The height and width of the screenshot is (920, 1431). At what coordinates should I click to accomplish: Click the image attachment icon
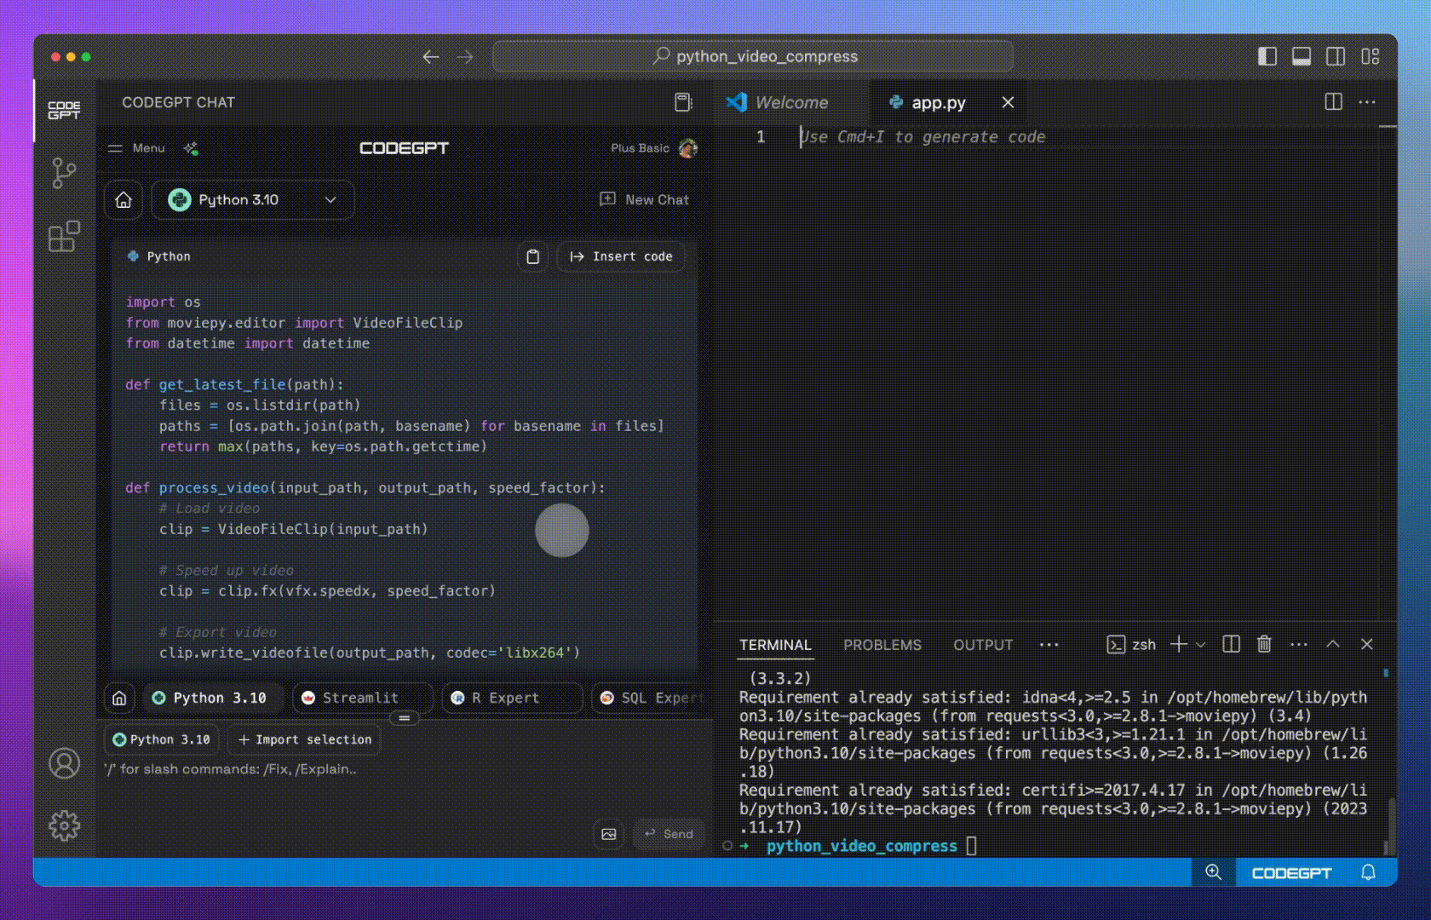pos(609,834)
